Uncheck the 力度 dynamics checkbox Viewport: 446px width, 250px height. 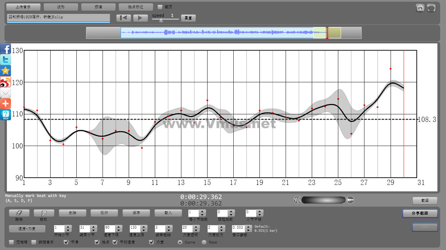151,242
